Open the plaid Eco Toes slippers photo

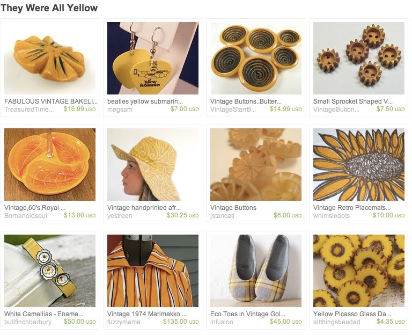256,271
